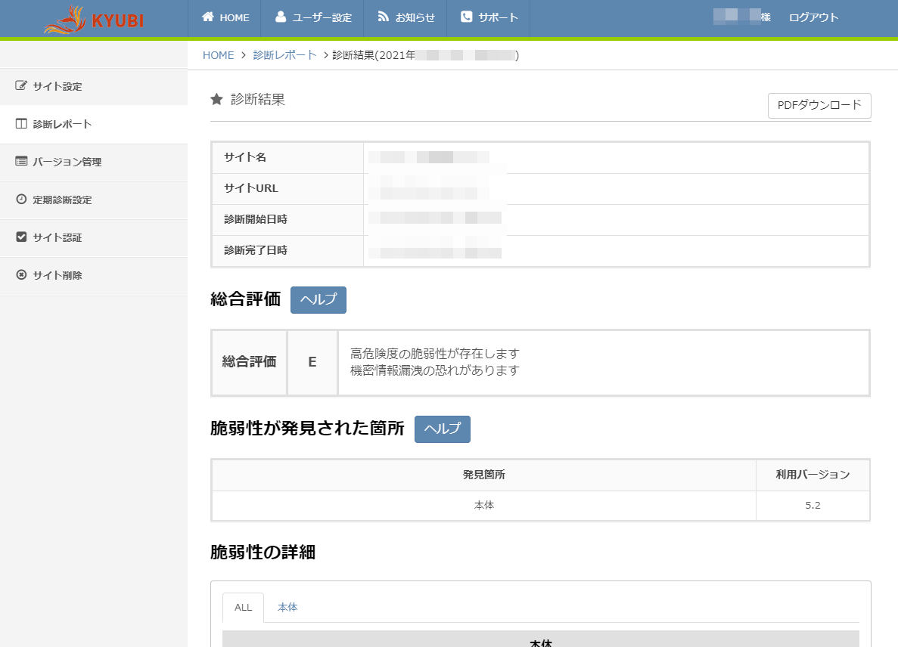Click the support phone icon
The height and width of the screenshot is (647, 898).
click(x=466, y=17)
